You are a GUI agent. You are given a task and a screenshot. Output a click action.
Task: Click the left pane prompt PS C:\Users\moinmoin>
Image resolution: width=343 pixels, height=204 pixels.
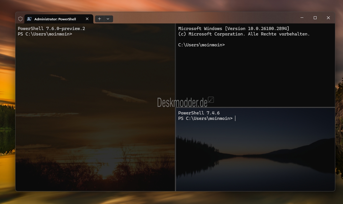pyautogui.click(x=45, y=34)
